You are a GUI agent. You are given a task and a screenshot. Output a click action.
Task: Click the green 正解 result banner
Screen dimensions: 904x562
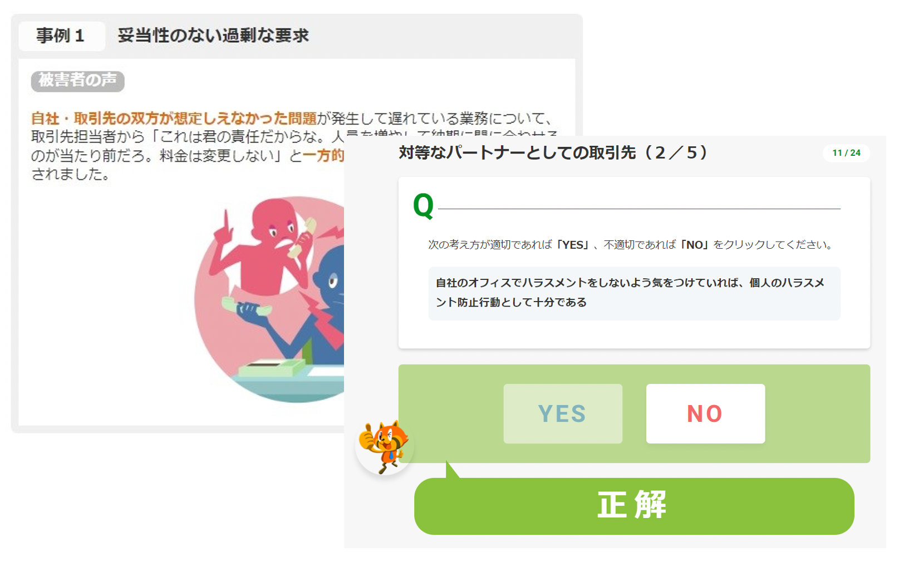pyautogui.click(x=634, y=506)
